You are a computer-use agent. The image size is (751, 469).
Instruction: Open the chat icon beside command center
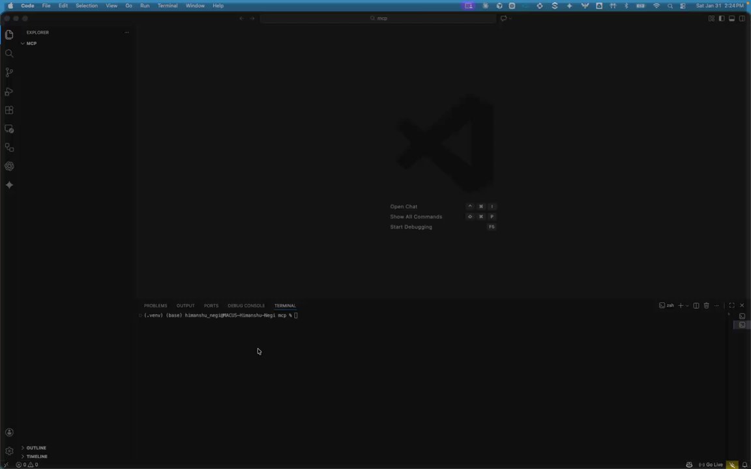point(503,18)
